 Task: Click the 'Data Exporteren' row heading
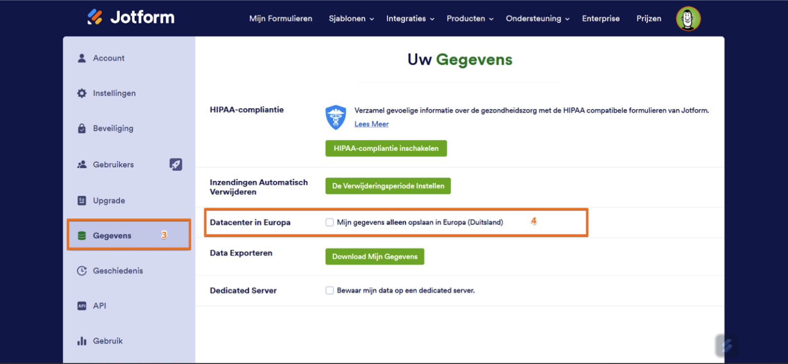(241, 253)
